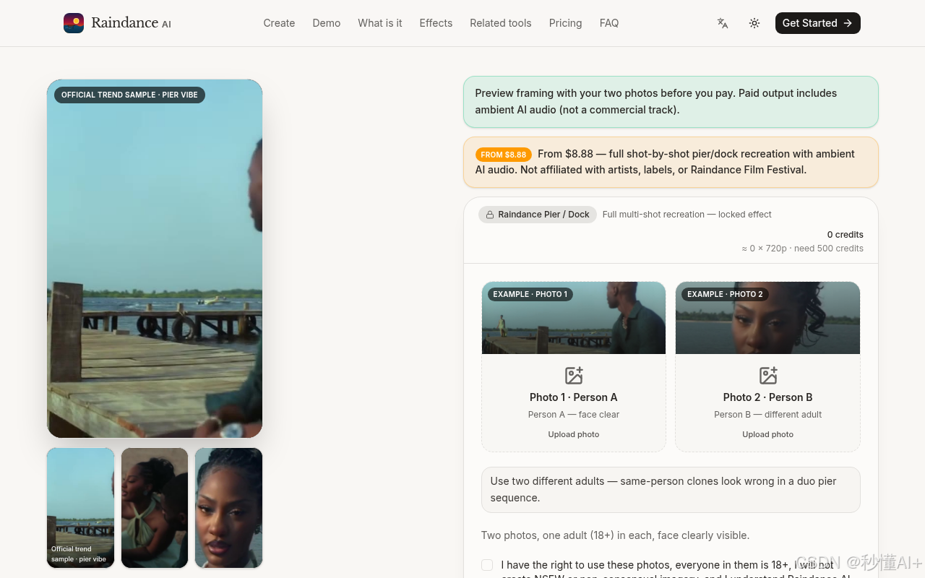925x578 pixels.
Task: Toggle the light/dark theme sun icon
Action: tap(754, 23)
